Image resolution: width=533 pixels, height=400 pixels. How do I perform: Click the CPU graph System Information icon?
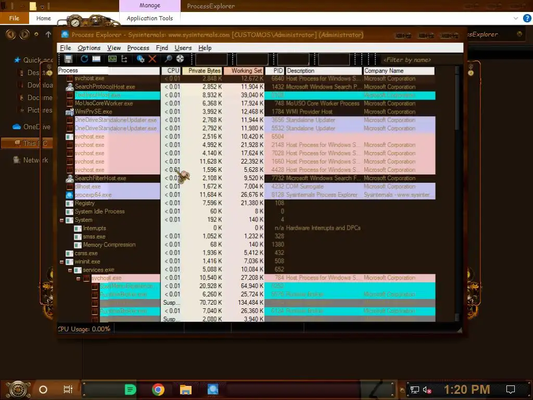click(112, 59)
